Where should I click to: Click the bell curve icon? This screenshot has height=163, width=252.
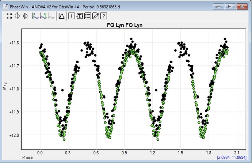[x=61, y=16]
